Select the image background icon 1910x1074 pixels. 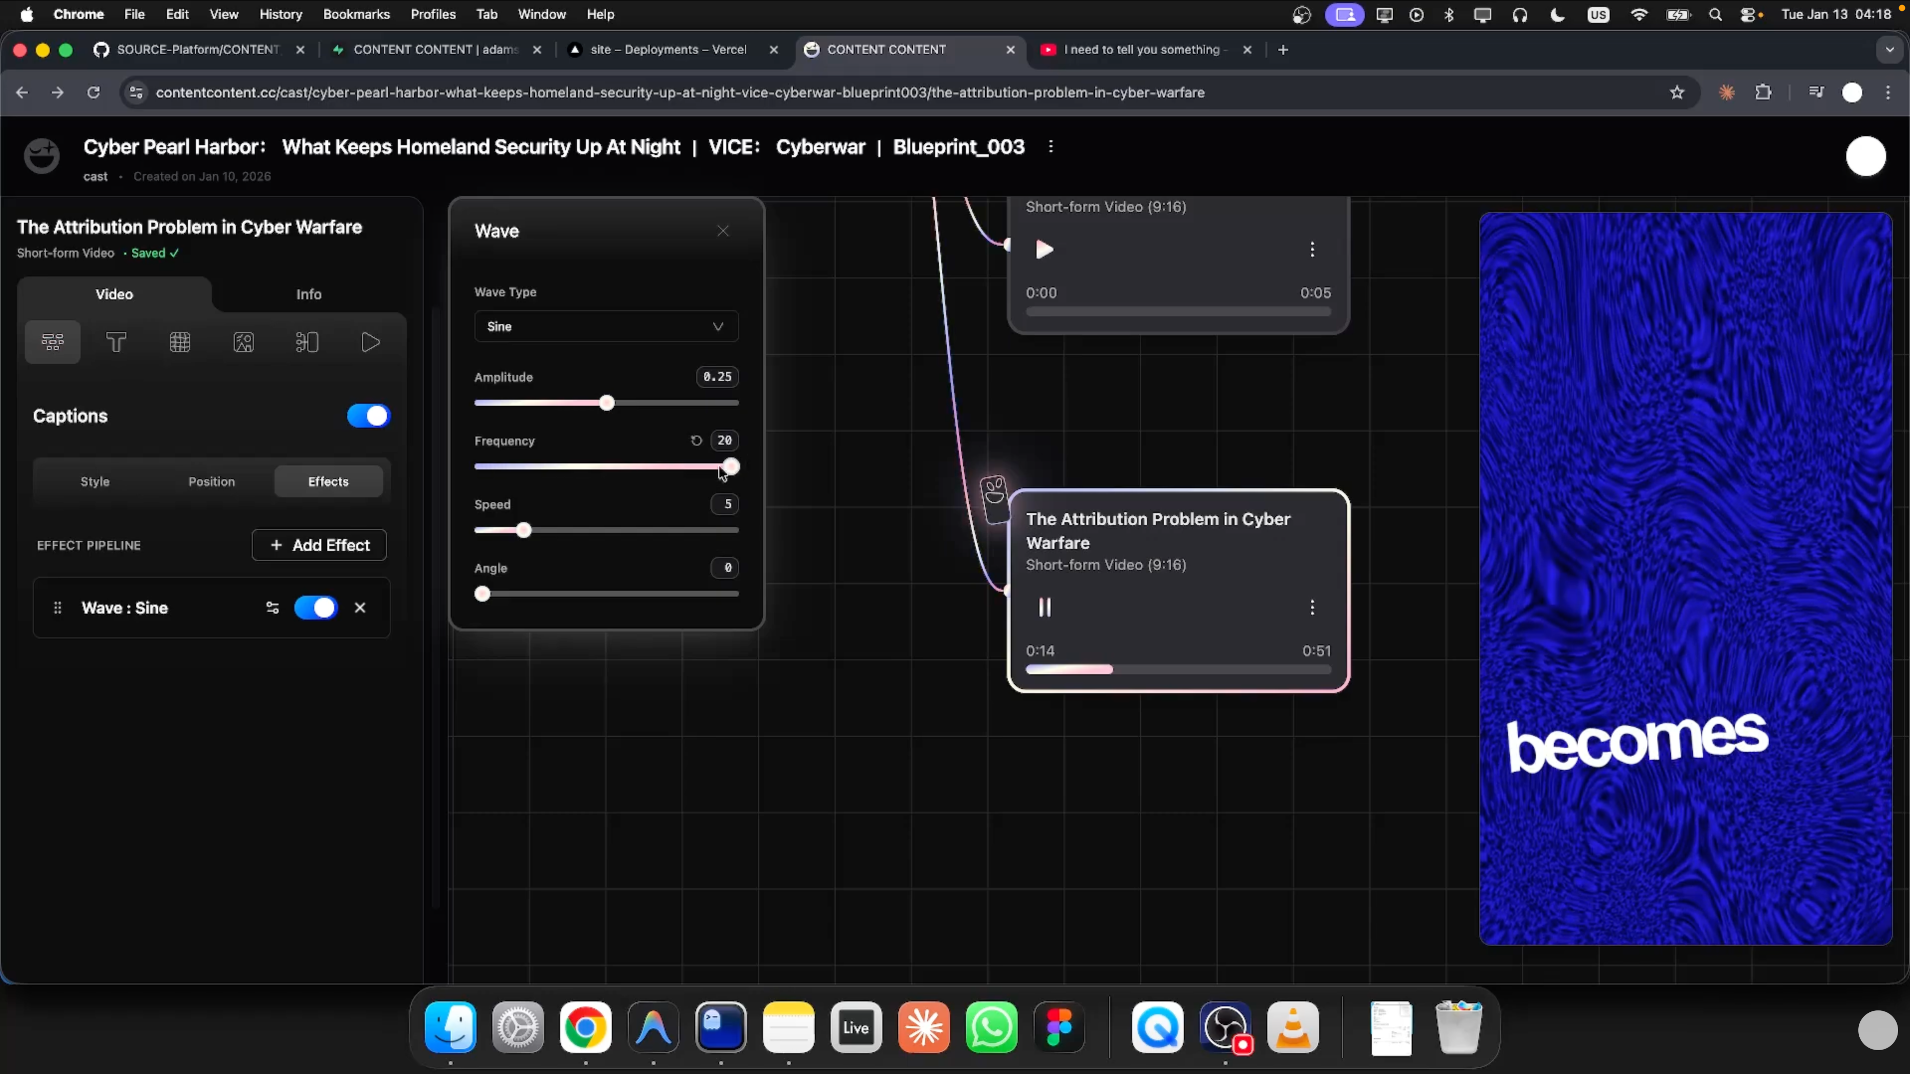[244, 342]
